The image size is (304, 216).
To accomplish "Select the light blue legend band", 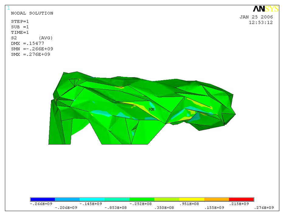I will click(x=67, y=200).
